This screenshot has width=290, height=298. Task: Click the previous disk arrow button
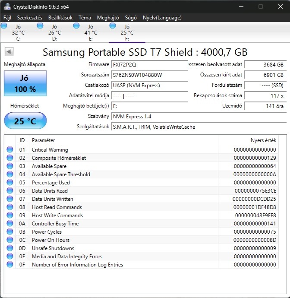tap(9, 52)
